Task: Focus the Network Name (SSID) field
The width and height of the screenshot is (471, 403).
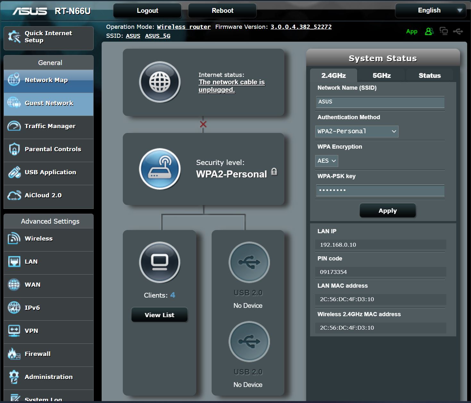Action: [x=380, y=102]
